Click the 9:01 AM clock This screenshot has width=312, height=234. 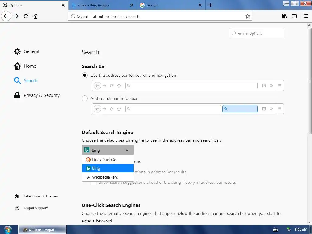tap(301, 229)
